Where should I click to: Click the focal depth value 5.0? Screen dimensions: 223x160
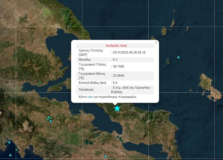click(115, 83)
